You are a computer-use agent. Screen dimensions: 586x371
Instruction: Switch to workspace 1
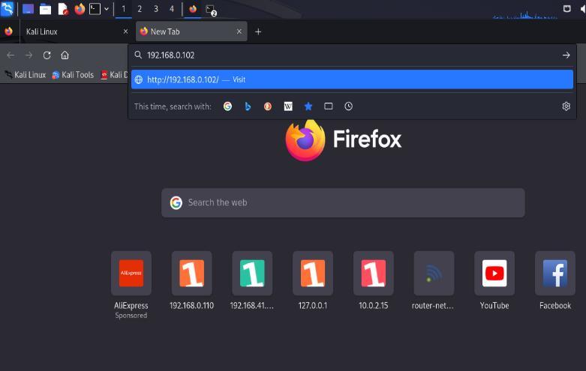pyautogui.click(x=123, y=9)
